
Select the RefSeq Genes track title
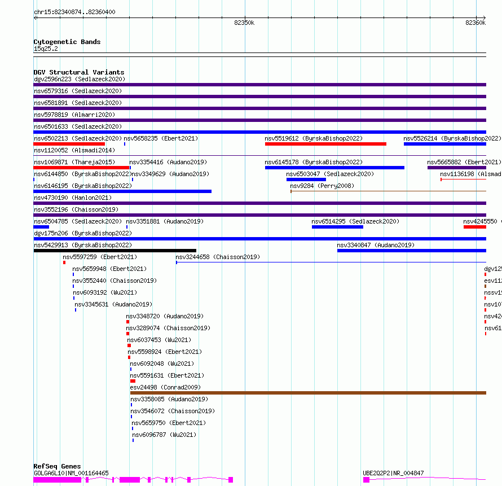point(57,466)
